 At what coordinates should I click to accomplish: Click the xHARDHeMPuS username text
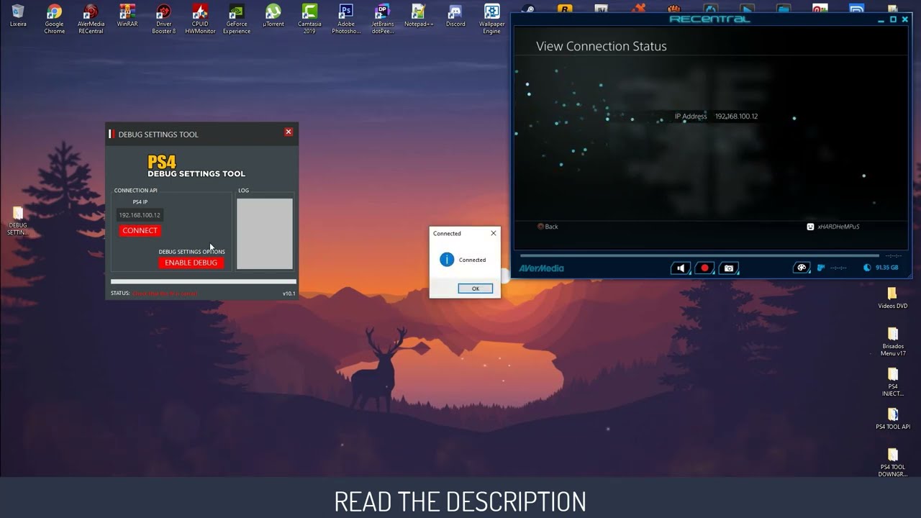[838, 227]
